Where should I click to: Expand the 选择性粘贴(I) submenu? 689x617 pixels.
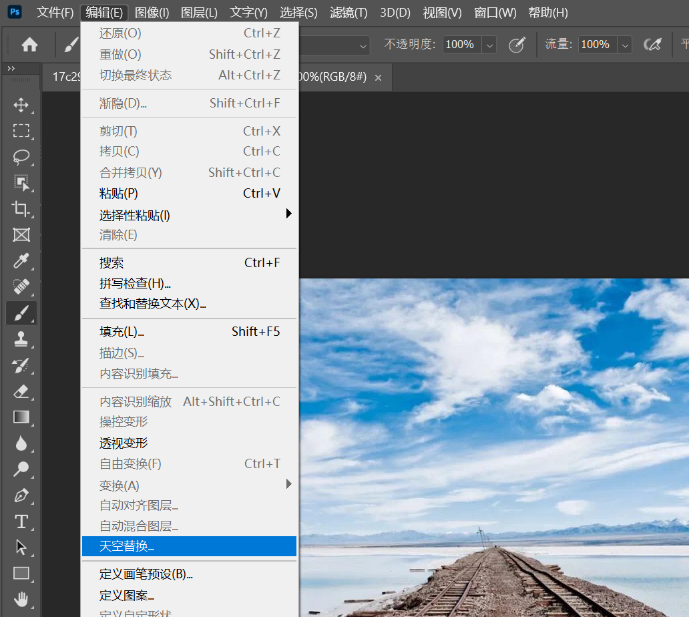point(288,214)
